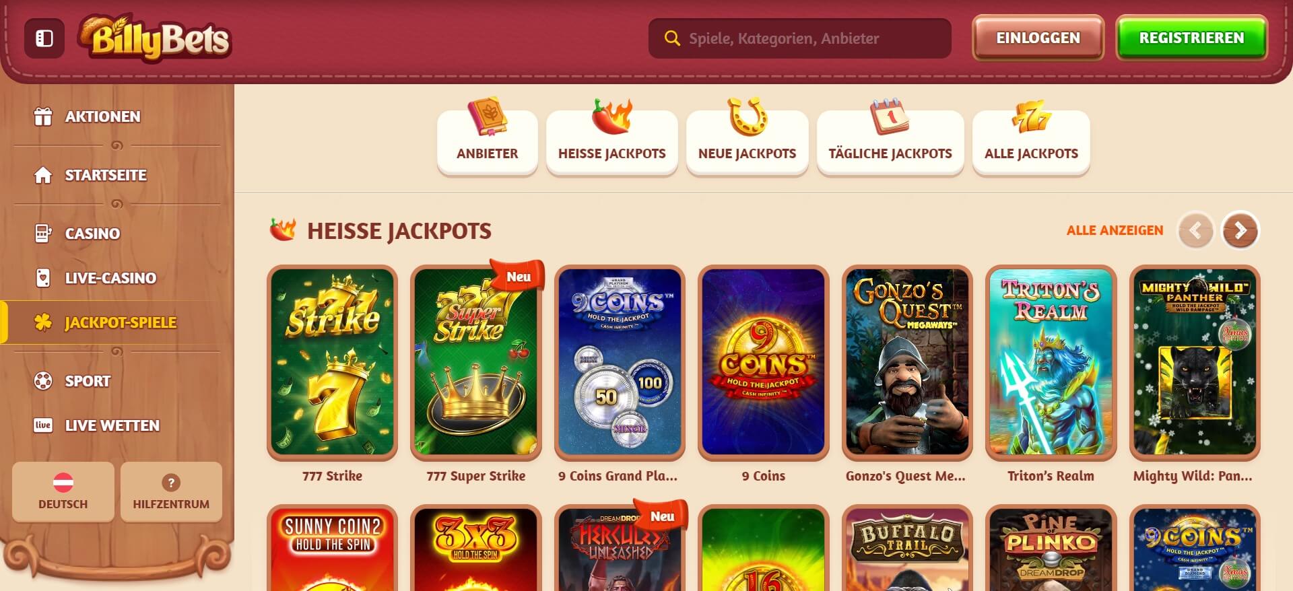The image size is (1293, 591).
Task: Click the green Registrieren button
Action: tap(1192, 38)
